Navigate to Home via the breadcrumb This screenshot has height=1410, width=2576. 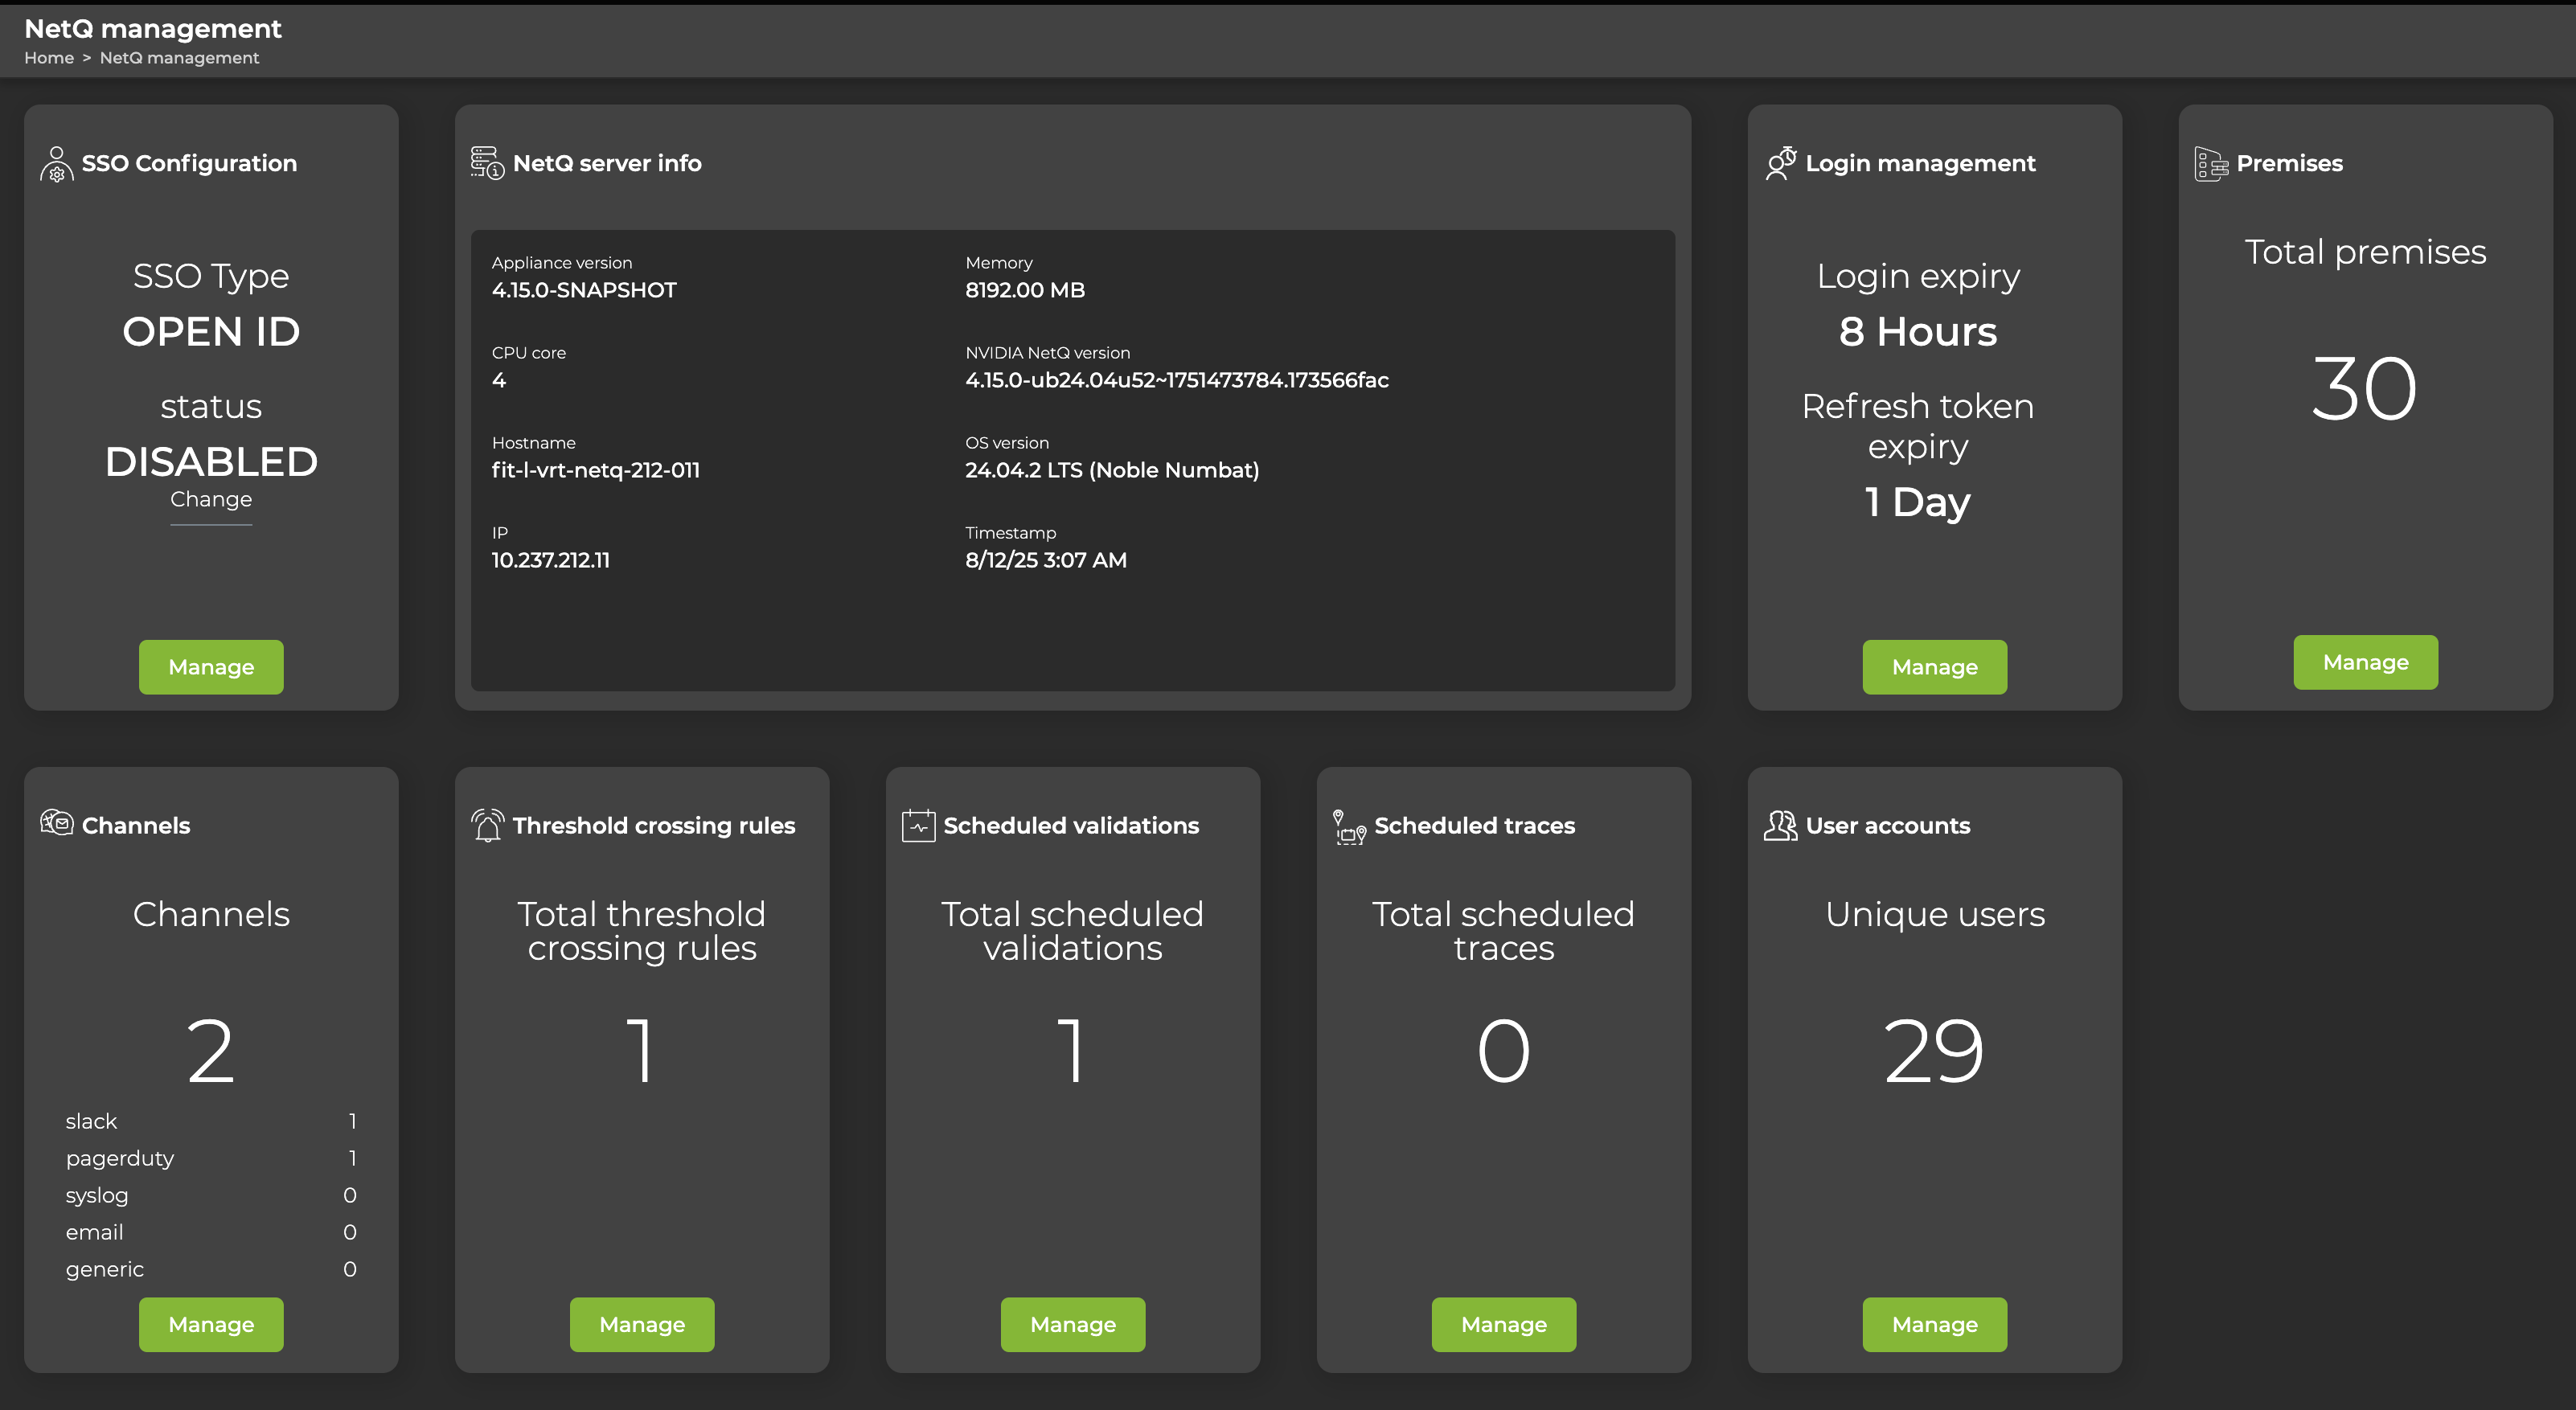pyautogui.click(x=48, y=57)
